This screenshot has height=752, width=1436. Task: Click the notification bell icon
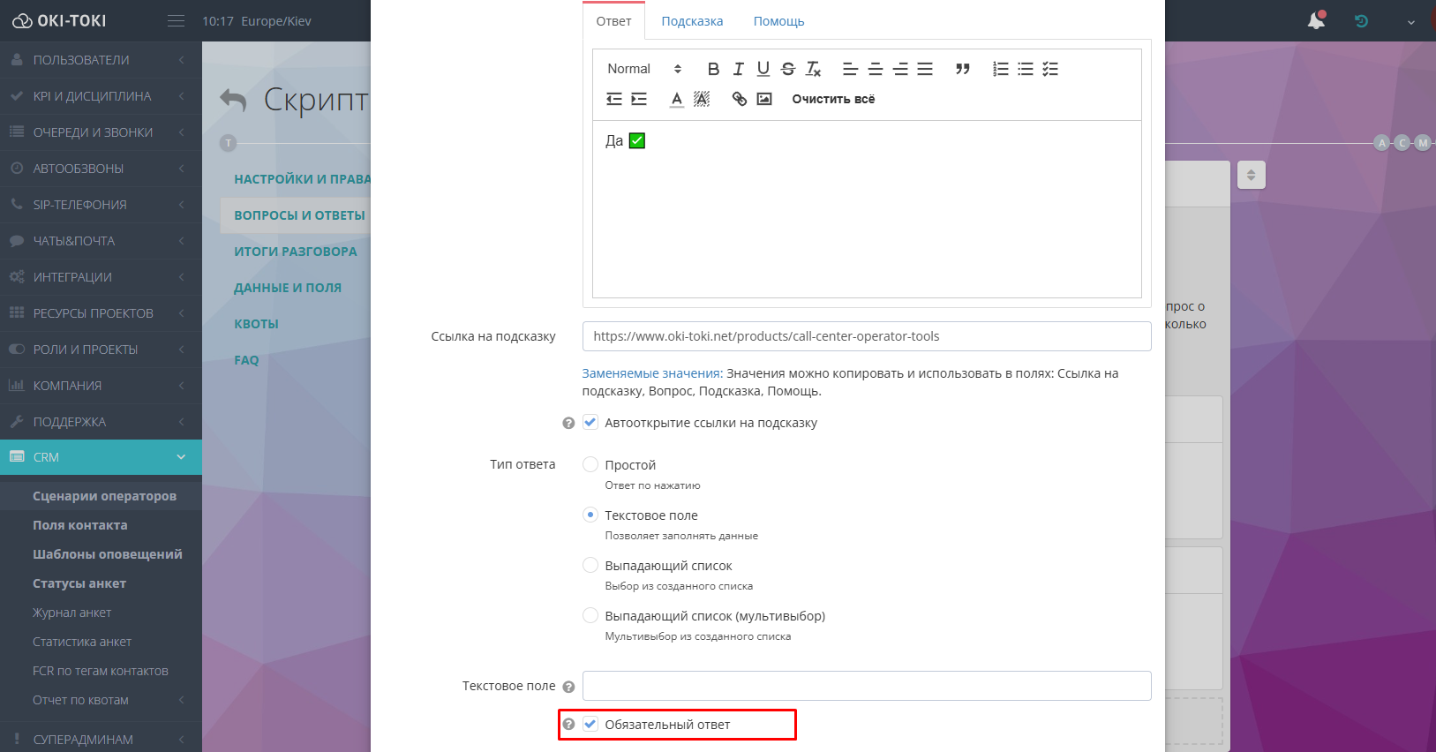click(1316, 20)
